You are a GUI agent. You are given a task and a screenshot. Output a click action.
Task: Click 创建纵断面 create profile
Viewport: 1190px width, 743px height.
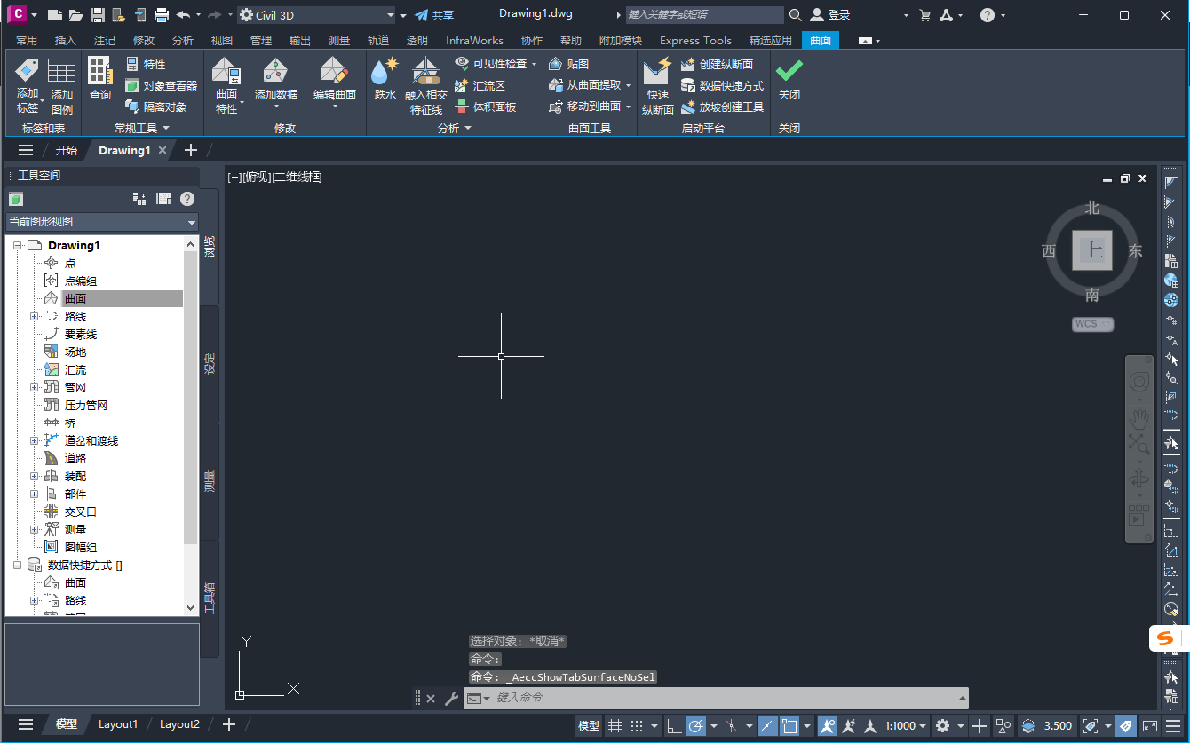717,64
